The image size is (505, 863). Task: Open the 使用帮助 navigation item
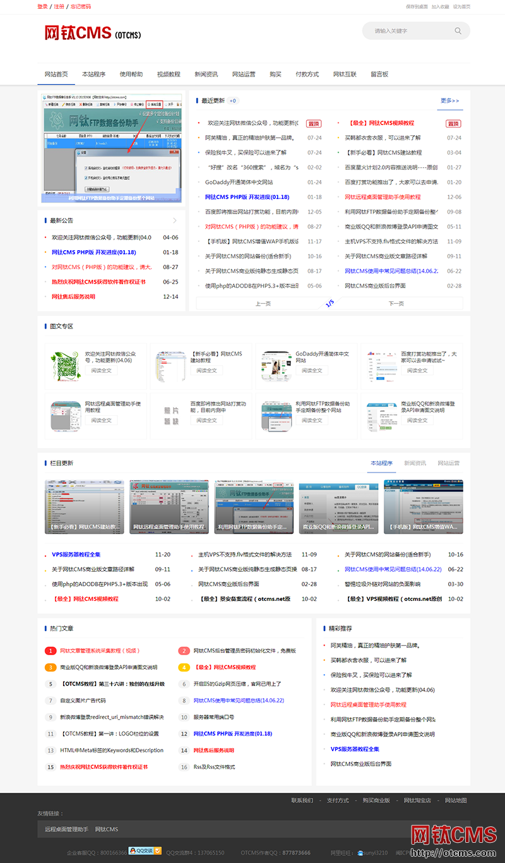[x=131, y=74]
